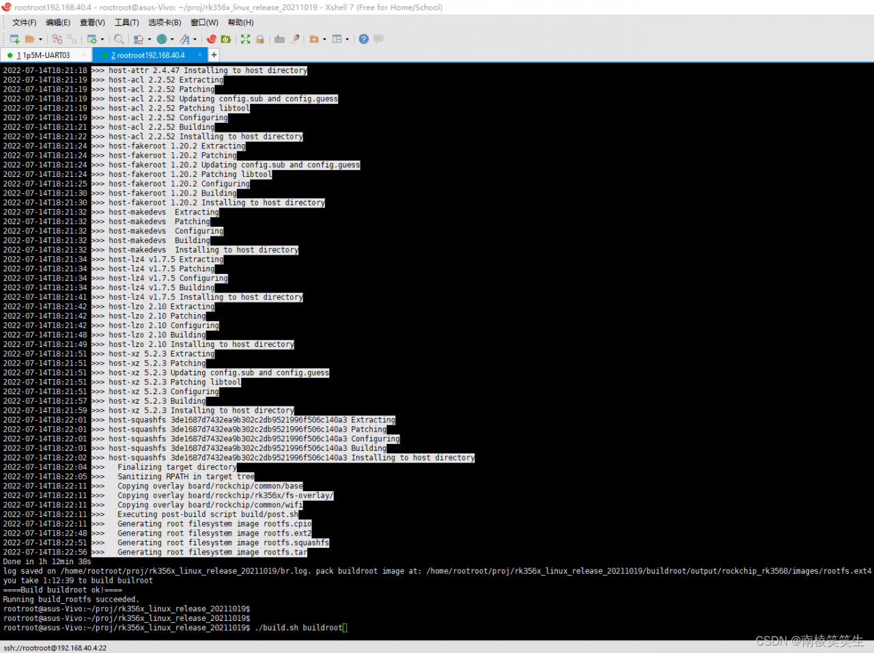Click '====Build buildroot ok!====' line
This screenshot has height=653, width=874.
point(63,589)
